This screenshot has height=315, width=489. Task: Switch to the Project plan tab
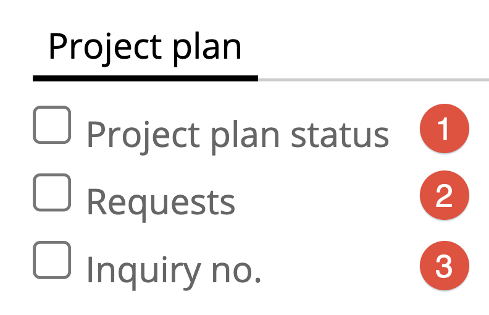(x=144, y=47)
